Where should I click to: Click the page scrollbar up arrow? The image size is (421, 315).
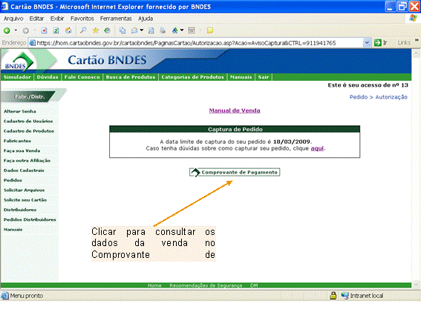click(416, 53)
